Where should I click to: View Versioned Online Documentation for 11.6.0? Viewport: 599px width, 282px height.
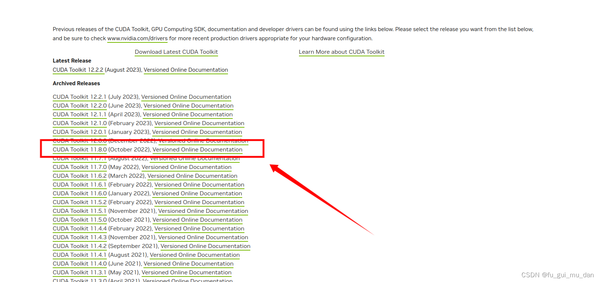197,193
